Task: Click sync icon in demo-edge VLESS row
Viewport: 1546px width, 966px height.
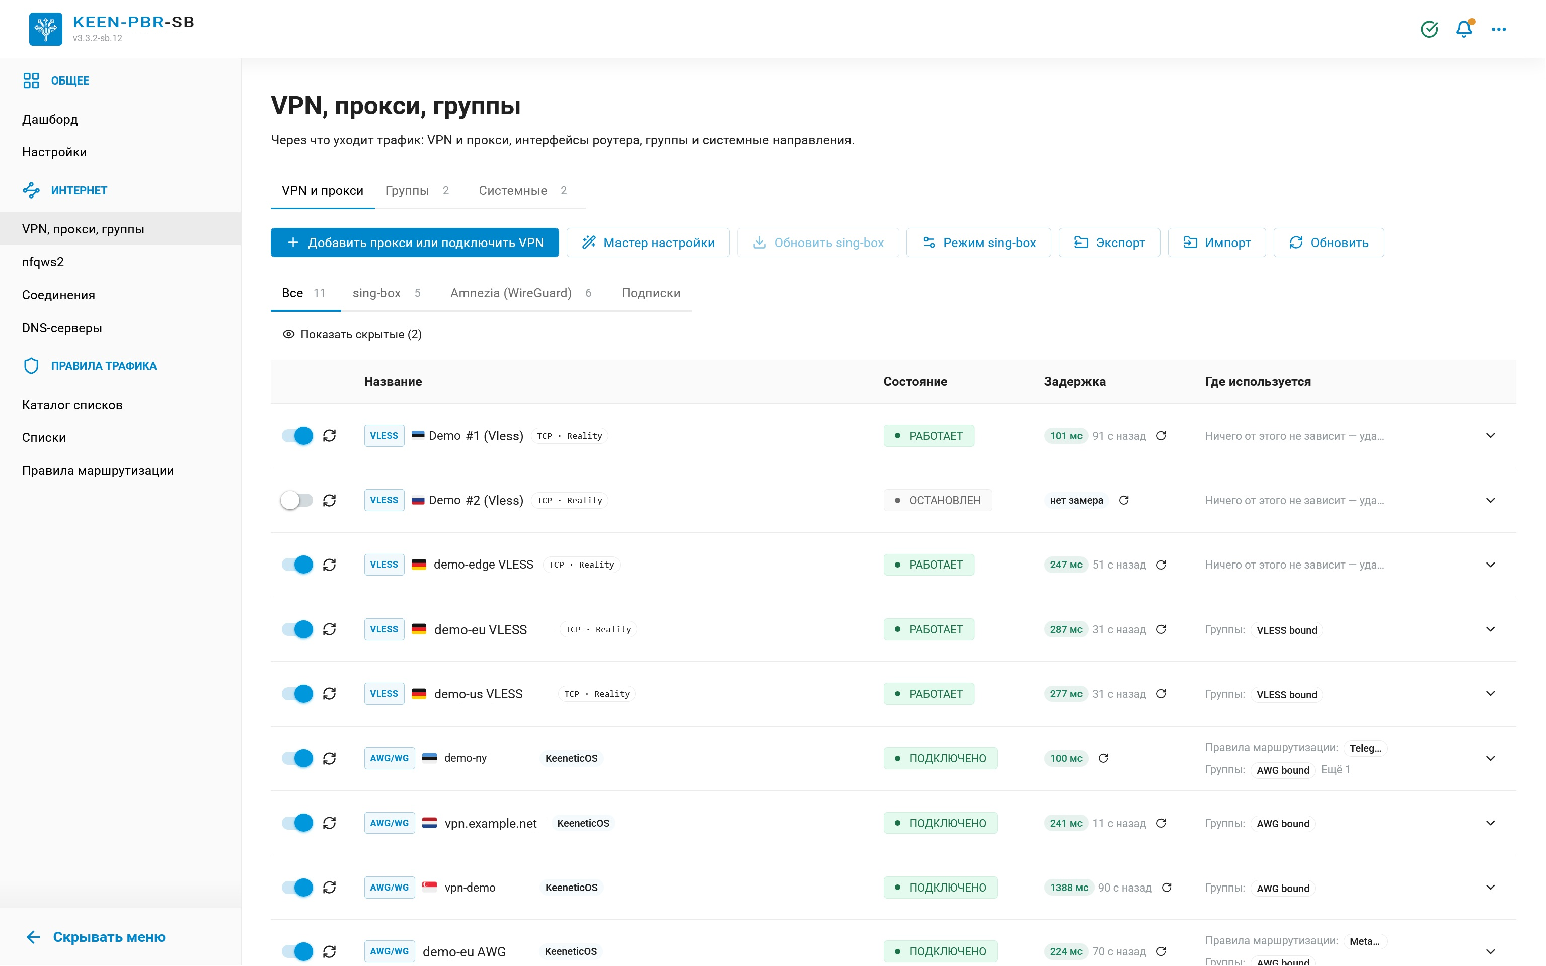Action: coord(329,564)
